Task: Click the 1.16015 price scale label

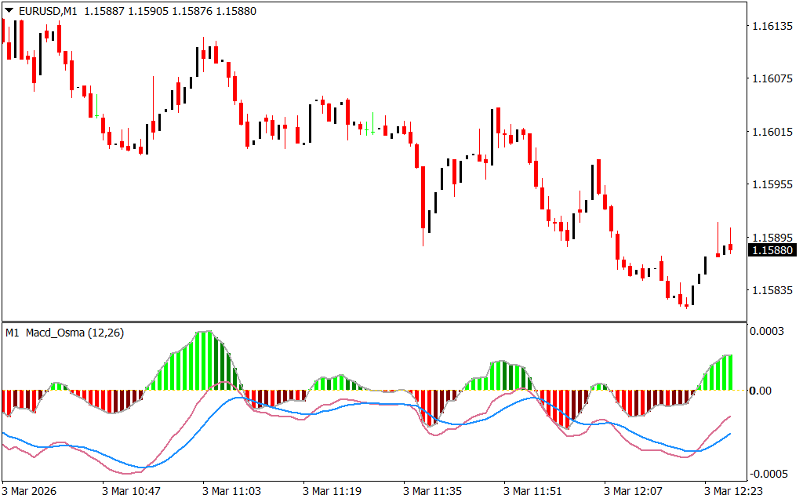Action: [772, 132]
